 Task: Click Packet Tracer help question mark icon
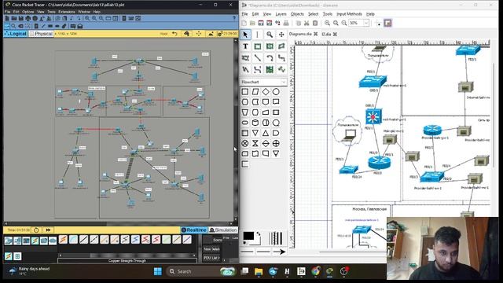(234, 18)
